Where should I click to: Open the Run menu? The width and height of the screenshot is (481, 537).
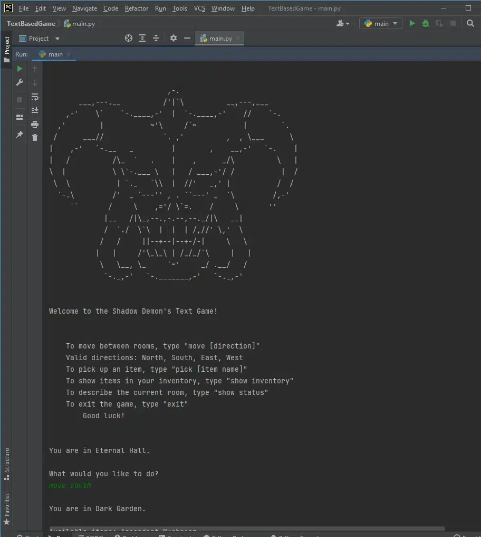click(x=160, y=8)
